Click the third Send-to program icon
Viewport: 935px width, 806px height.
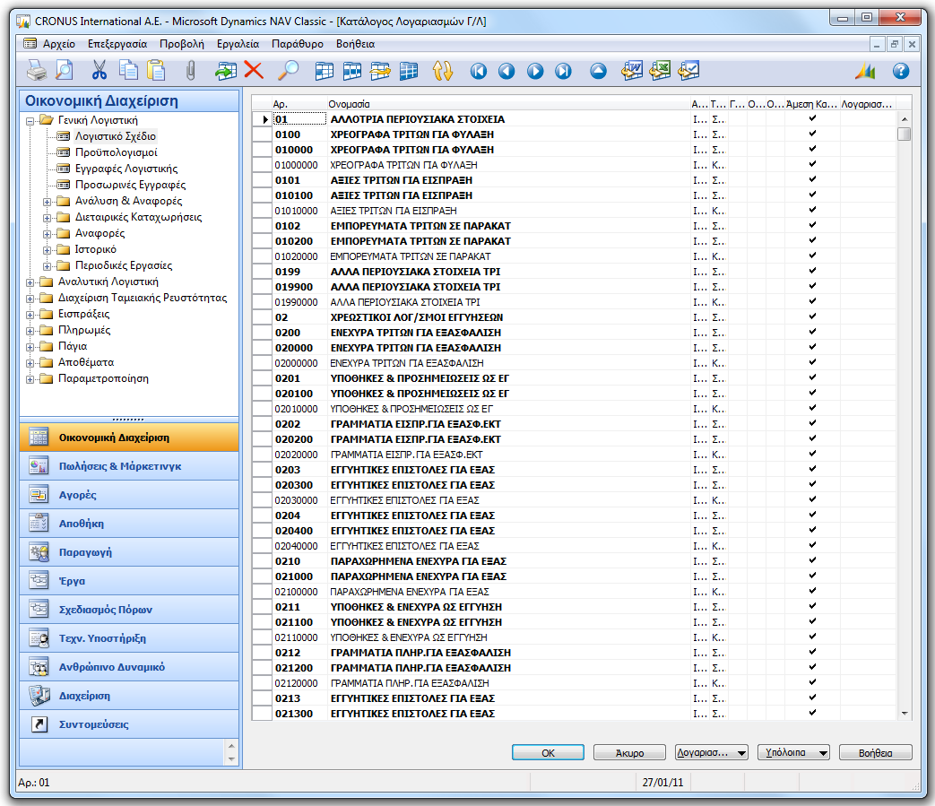pos(688,70)
